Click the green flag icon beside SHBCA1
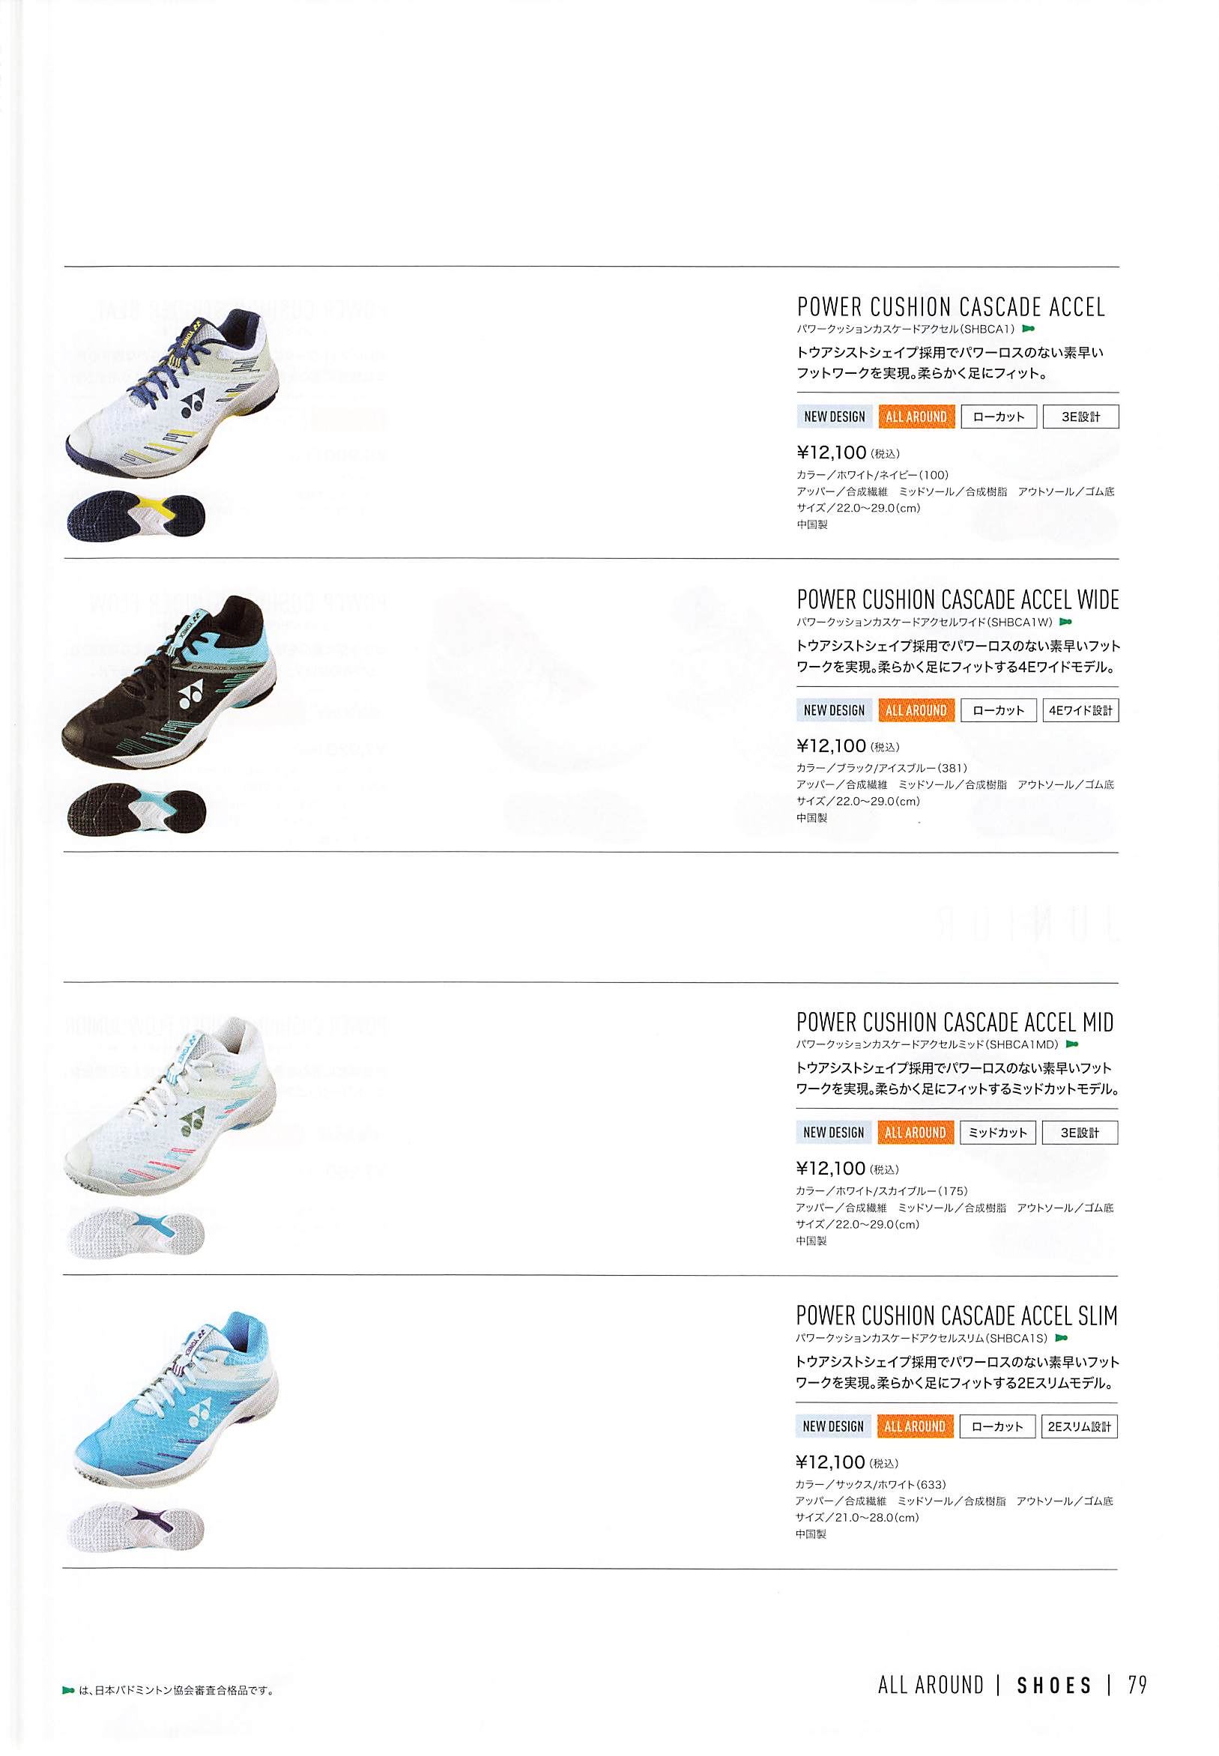This screenshot has height=1756, width=1219. (1028, 329)
